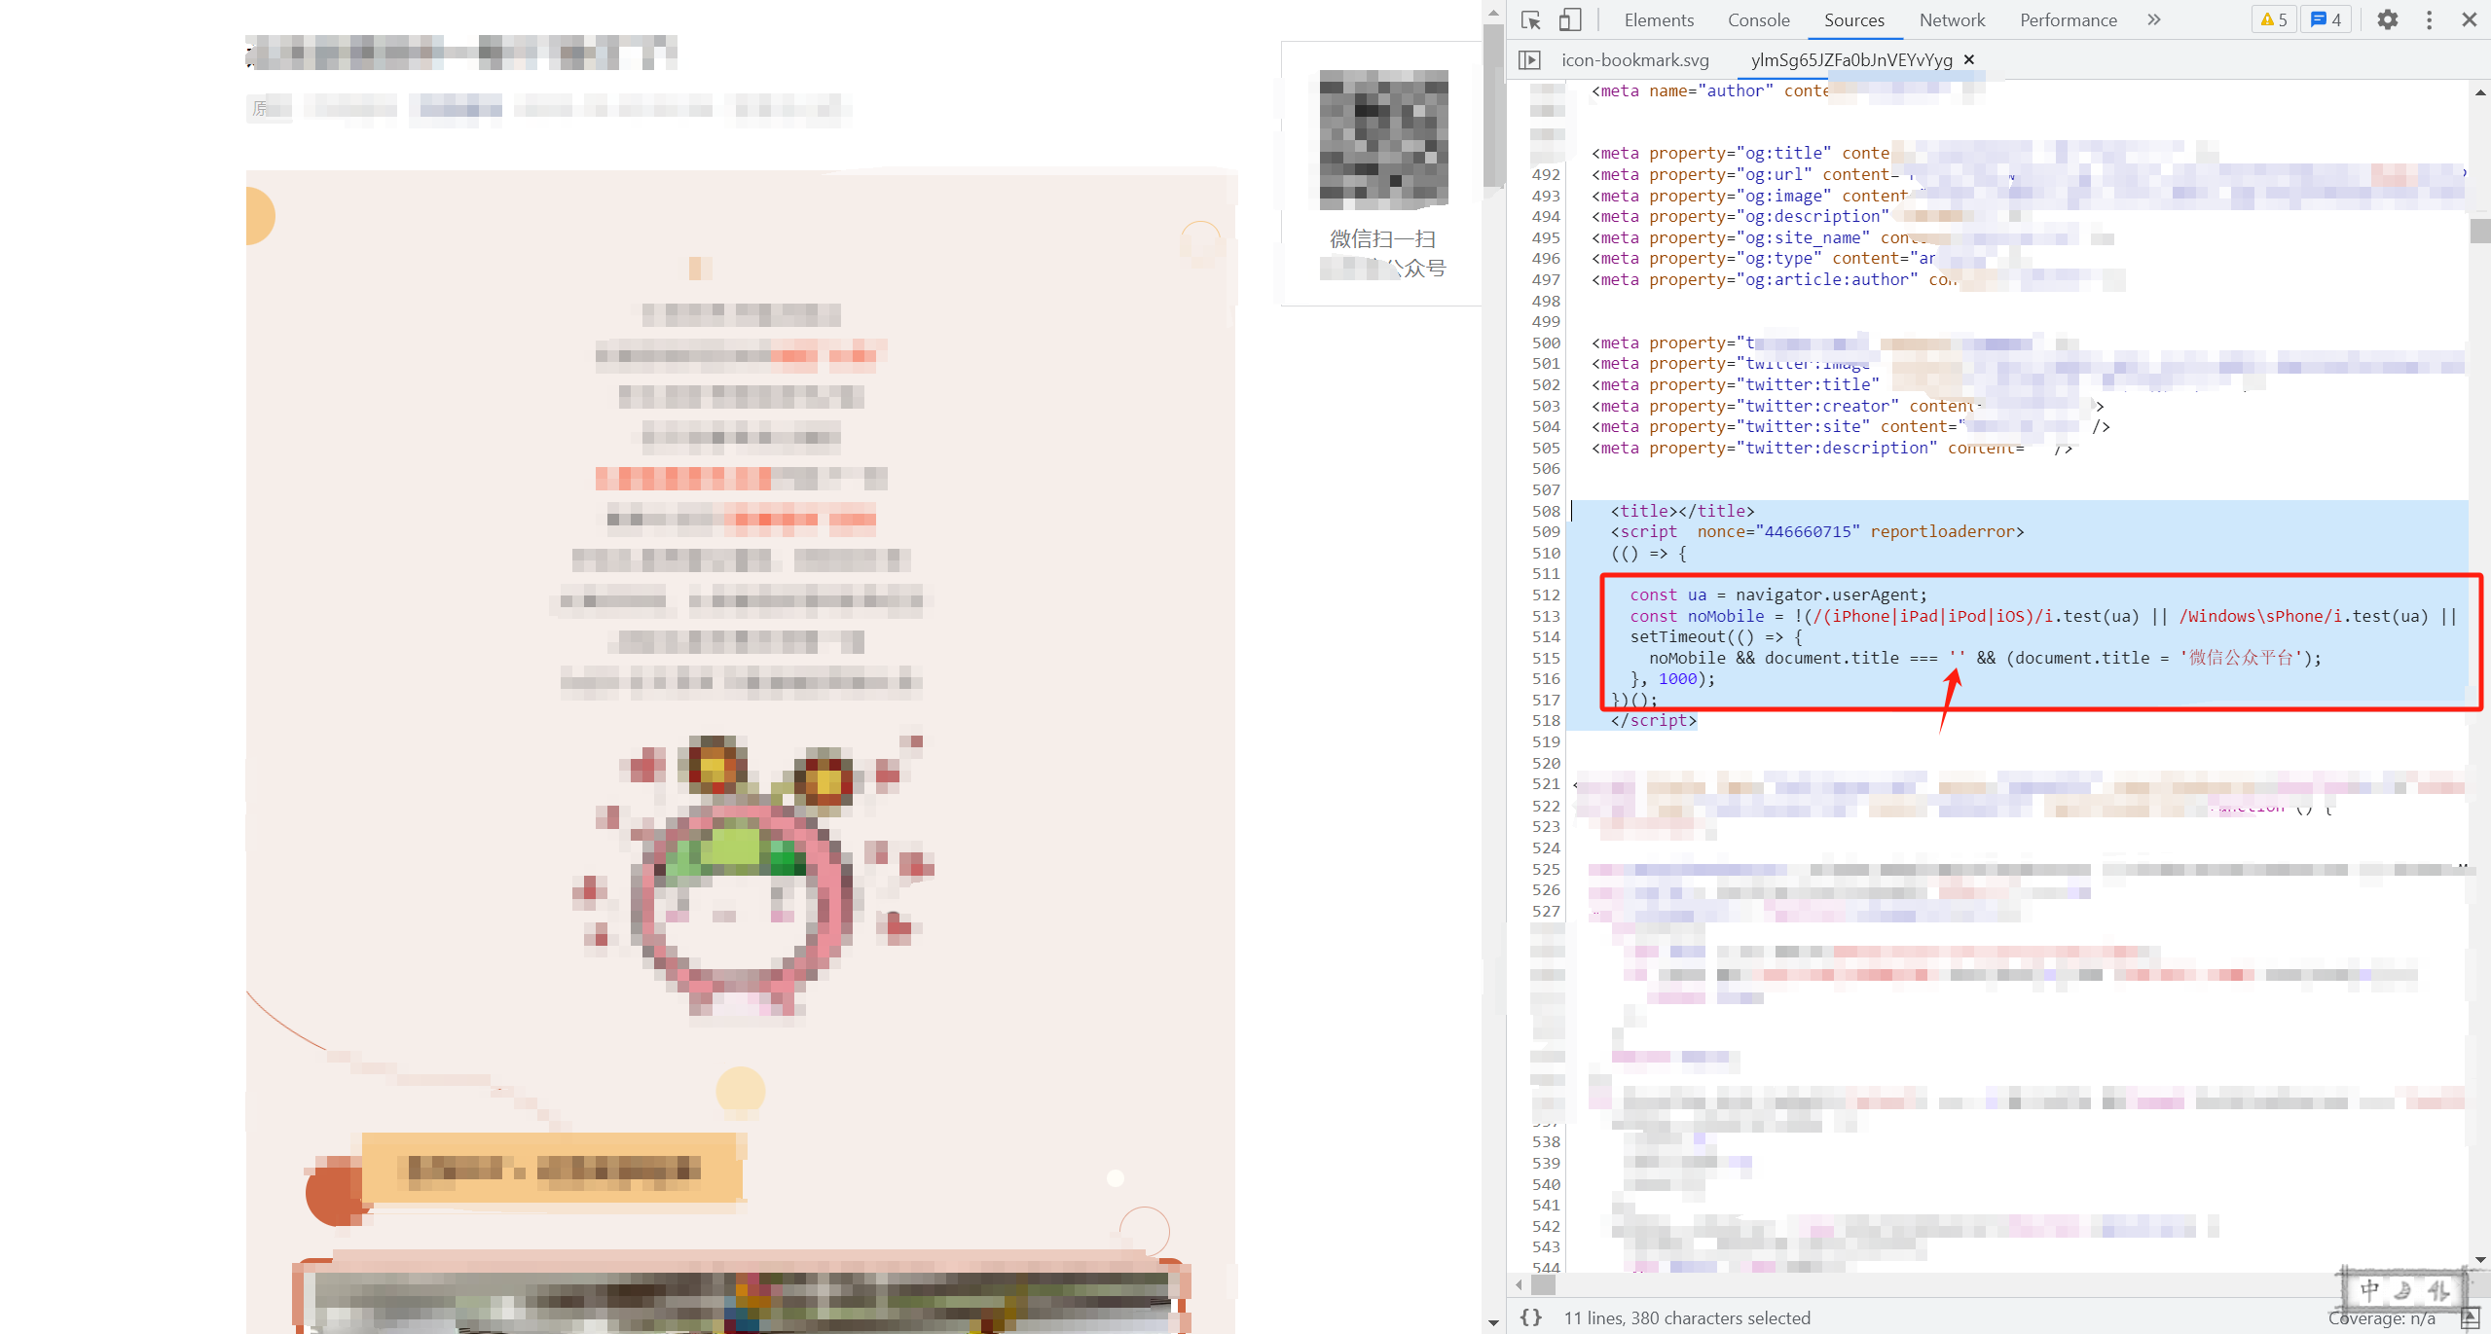Click the pretty print braces icon
The height and width of the screenshot is (1334, 2491).
(1530, 1317)
